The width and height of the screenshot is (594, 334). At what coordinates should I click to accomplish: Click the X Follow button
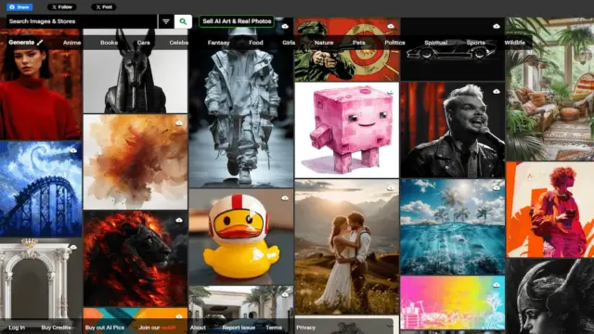(x=62, y=7)
